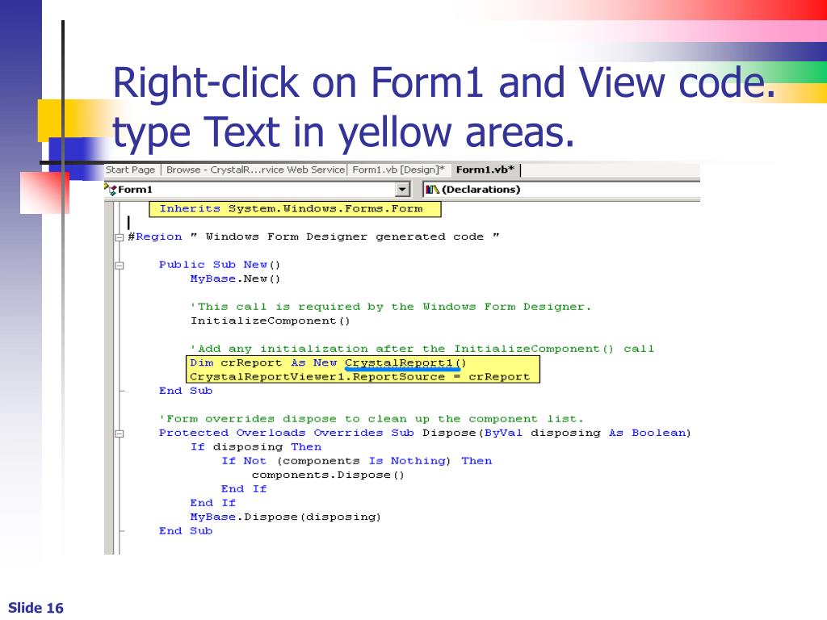Click the Declarations books icon
This screenshot has height=620, width=827.
click(433, 189)
